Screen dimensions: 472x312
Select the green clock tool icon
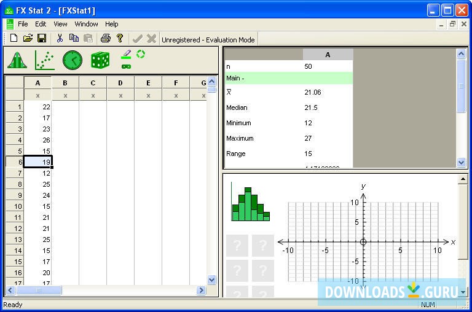pos(73,60)
